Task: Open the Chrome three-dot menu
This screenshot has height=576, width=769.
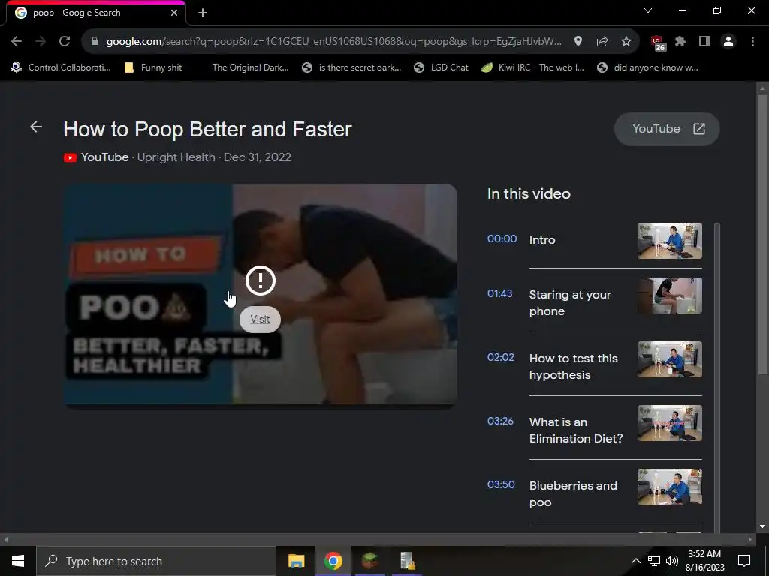Action: [752, 42]
